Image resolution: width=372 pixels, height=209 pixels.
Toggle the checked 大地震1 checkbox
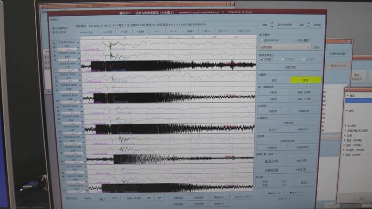(260, 60)
